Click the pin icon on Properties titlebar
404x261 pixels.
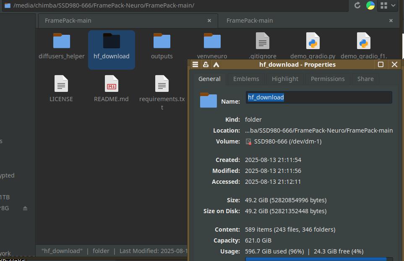206,65
